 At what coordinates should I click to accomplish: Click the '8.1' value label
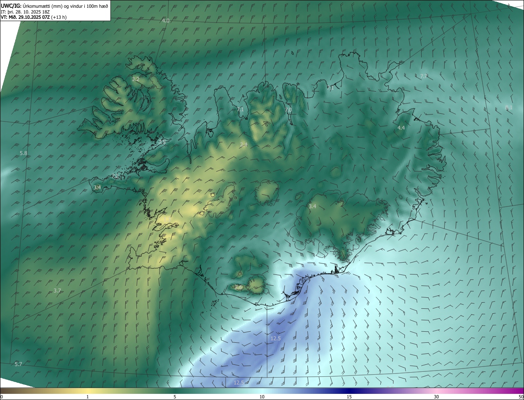(509, 108)
